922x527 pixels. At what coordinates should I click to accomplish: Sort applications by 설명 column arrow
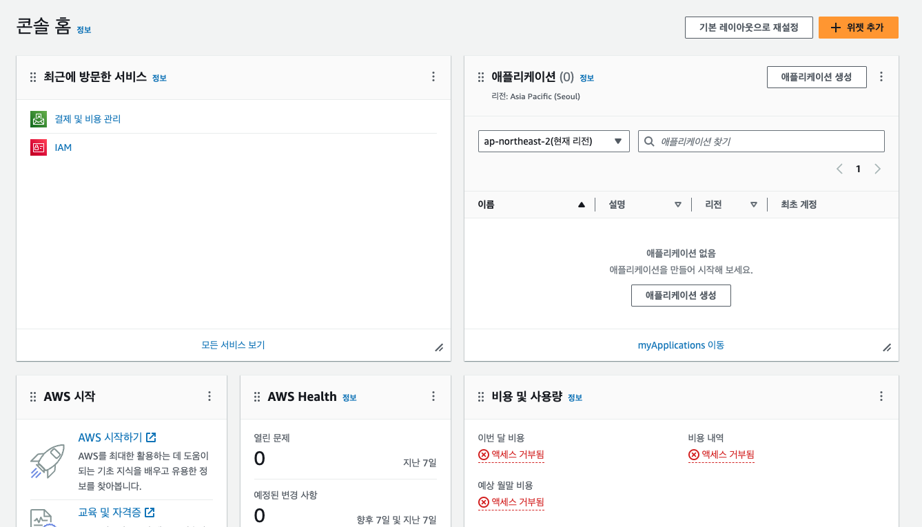point(677,205)
